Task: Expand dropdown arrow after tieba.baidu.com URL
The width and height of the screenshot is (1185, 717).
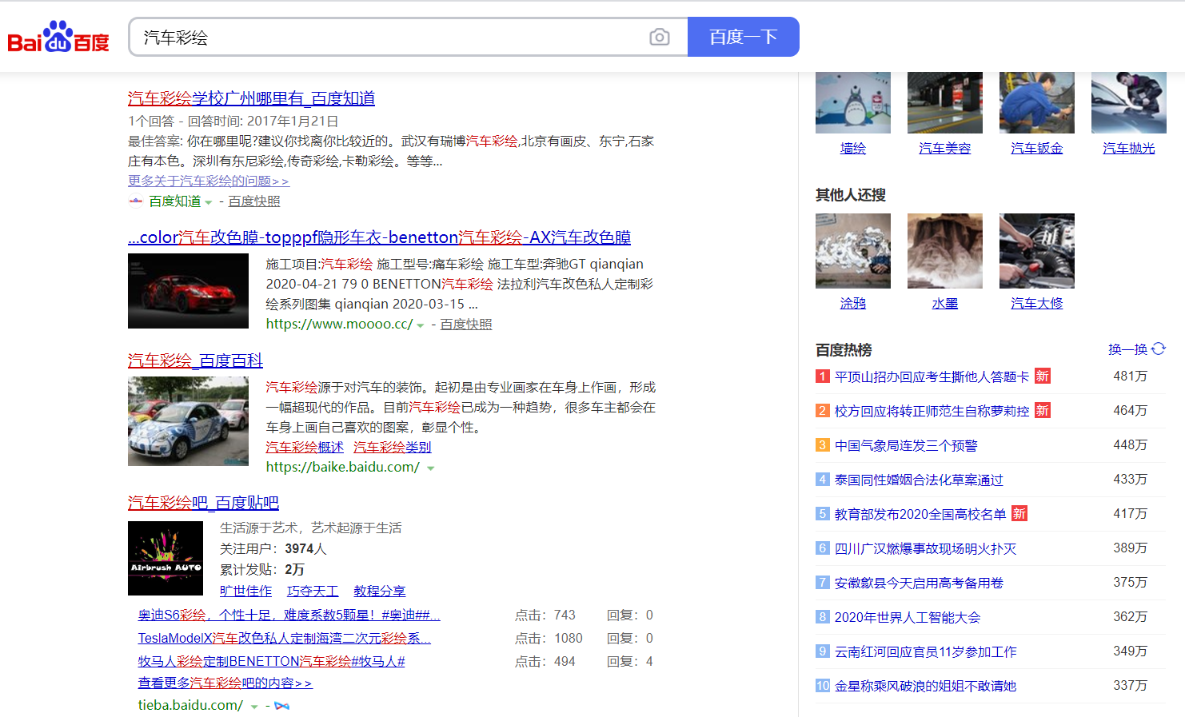Action: coord(254,707)
